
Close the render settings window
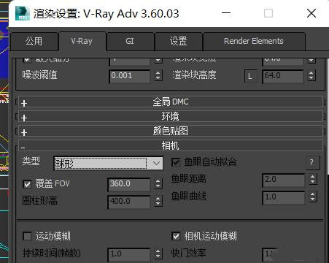(x=311, y=13)
